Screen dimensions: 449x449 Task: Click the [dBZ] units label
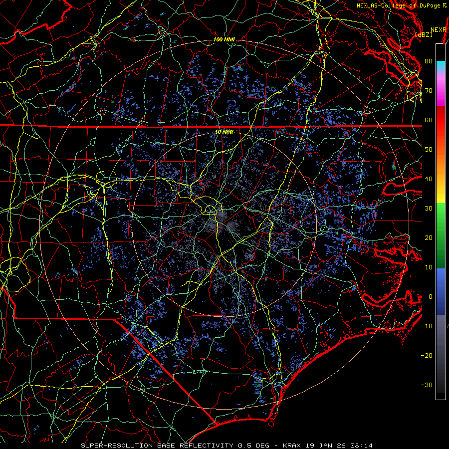point(424,34)
